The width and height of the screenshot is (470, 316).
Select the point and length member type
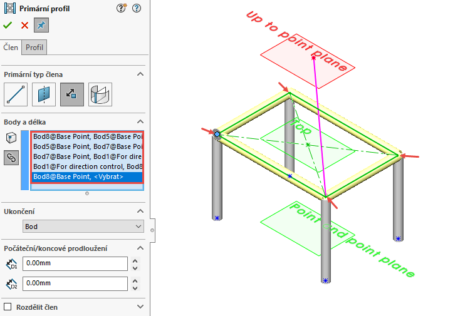(72, 94)
